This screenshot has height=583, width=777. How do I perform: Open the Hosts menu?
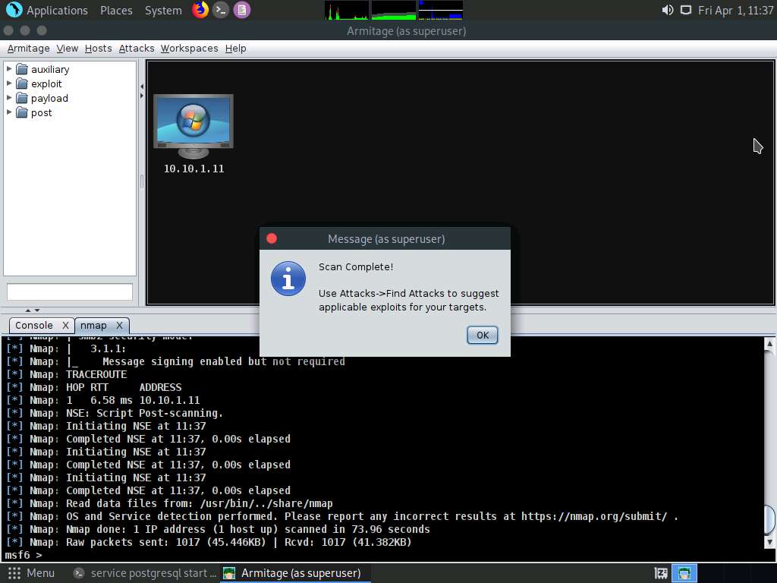coord(98,48)
